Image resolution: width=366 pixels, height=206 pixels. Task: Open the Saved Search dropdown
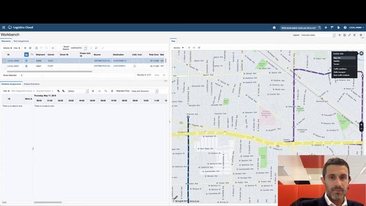click(78, 48)
